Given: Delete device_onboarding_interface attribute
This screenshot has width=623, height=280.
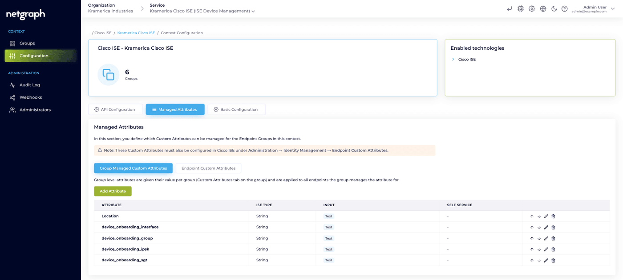Looking at the screenshot, I should (553, 227).
